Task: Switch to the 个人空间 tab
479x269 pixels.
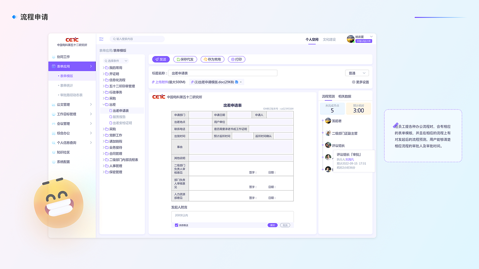Action: [x=312, y=39]
